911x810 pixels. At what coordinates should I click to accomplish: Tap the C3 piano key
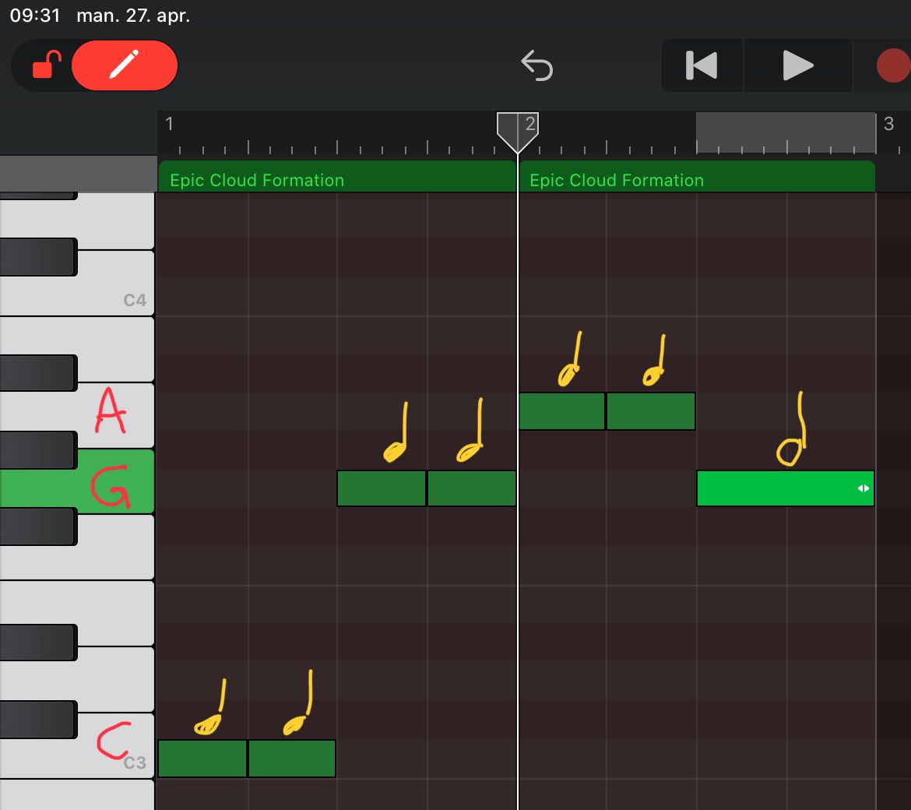(x=116, y=749)
